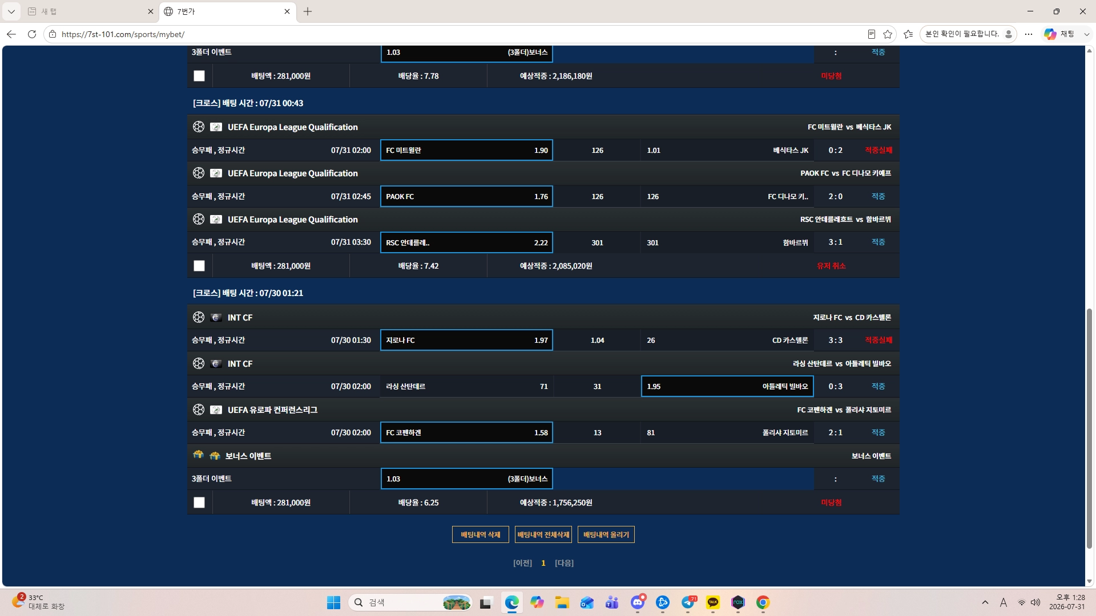Open browser settings and more menu
The image size is (1096, 616).
[1029, 34]
